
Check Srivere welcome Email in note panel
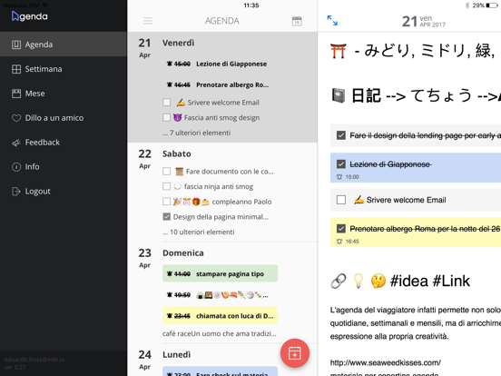point(341,200)
